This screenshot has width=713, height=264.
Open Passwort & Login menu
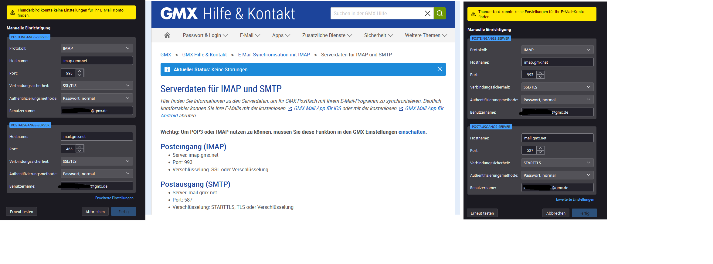coord(205,35)
